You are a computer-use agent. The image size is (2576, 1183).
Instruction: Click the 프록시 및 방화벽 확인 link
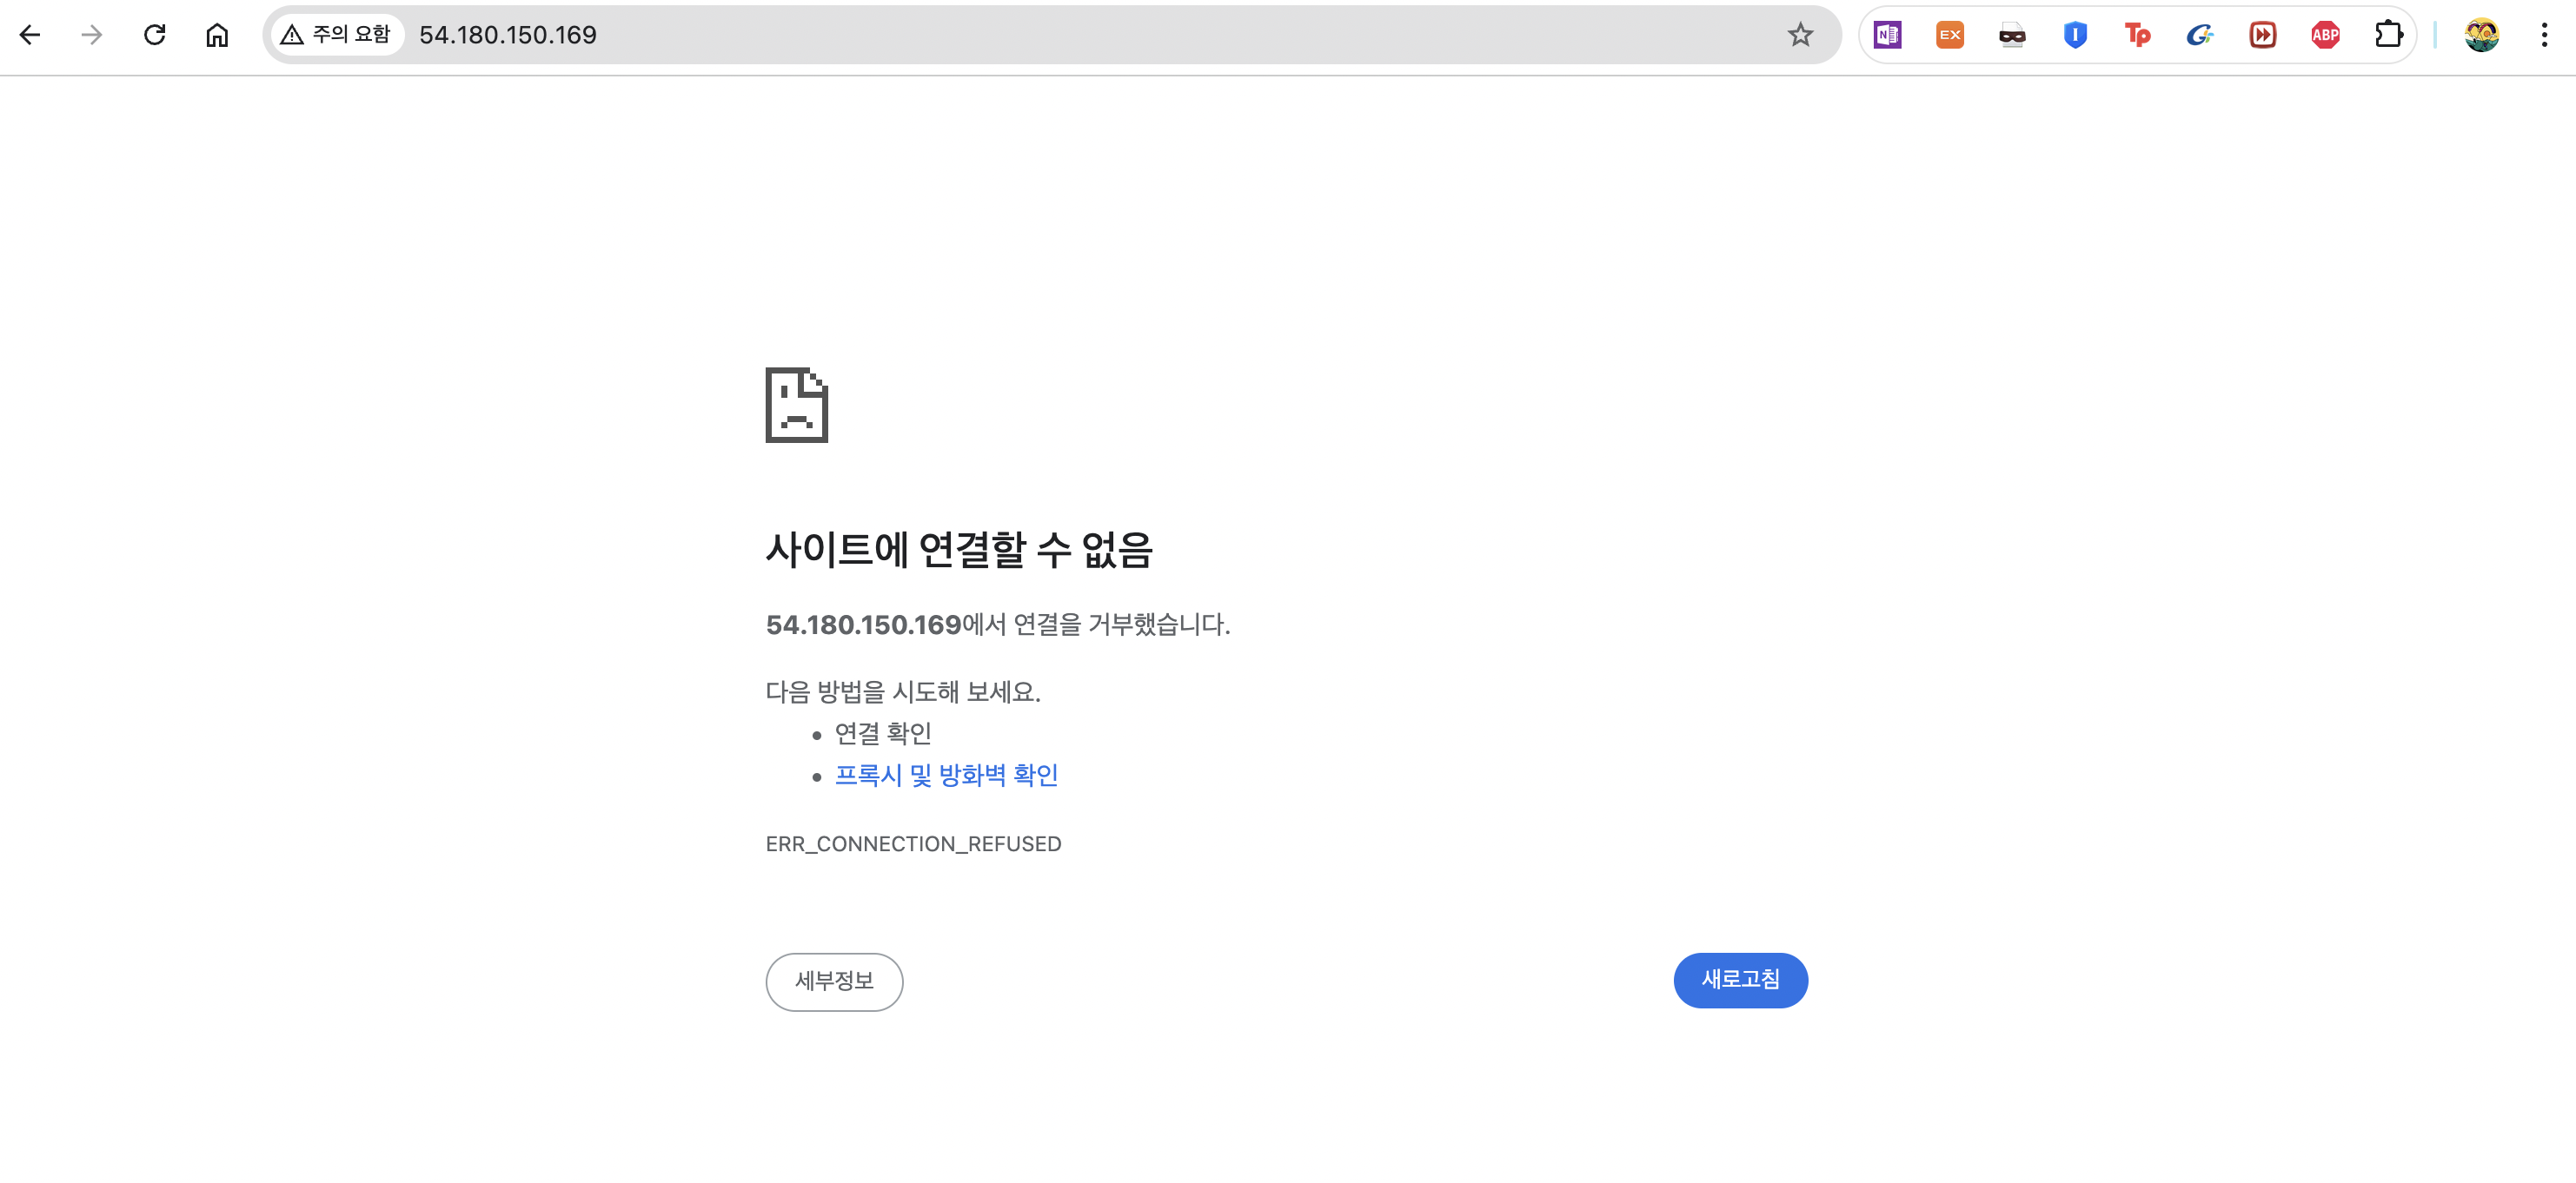(x=947, y=776)
